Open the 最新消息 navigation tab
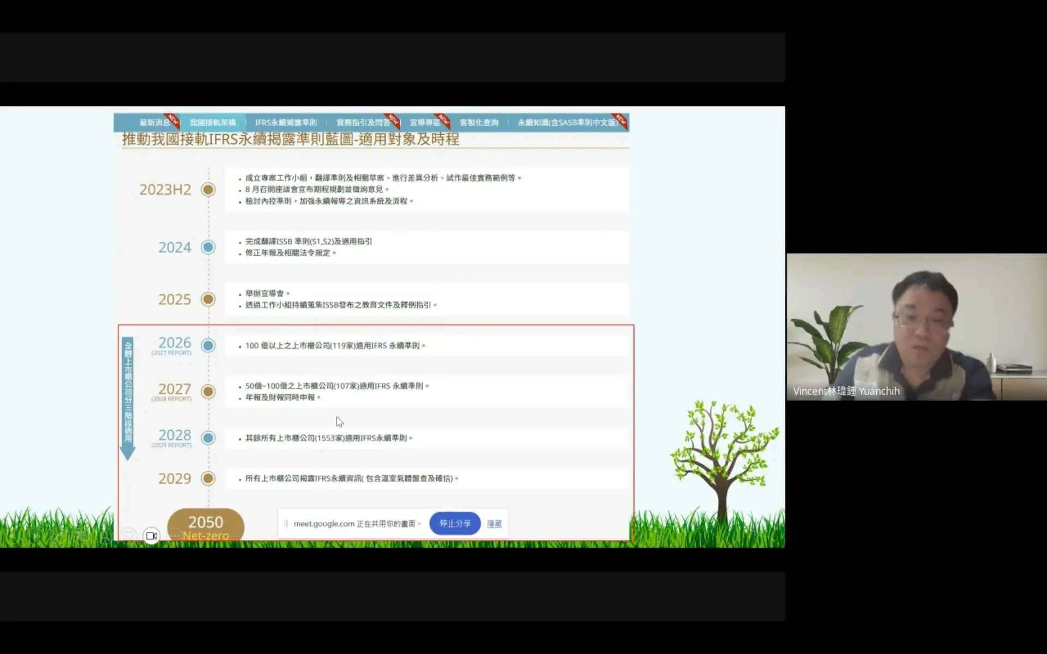1047x654 pixels. click(155, 123)
